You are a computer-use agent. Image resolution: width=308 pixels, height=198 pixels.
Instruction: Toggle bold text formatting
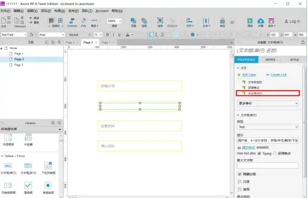tap(107, 35)
